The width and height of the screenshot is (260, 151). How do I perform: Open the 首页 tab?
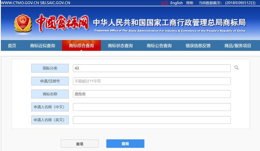(x=12, y=46)
